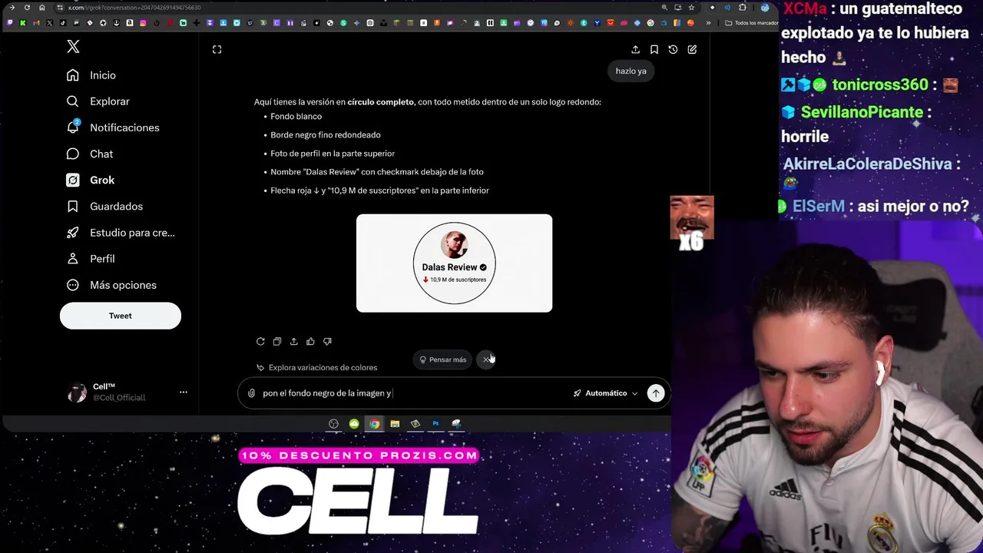Dismiss the Pensar más suggestion with X
The image size is (983, 553).
click(x=486, y=359)
